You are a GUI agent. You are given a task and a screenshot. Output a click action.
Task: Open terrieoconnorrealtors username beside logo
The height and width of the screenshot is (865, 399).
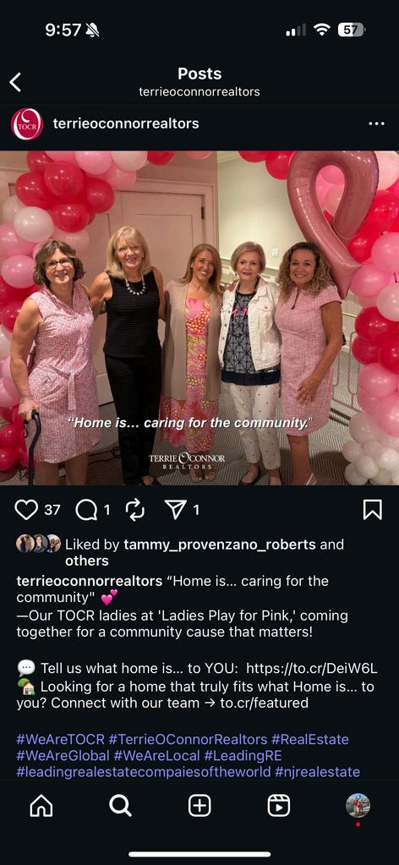126,123
